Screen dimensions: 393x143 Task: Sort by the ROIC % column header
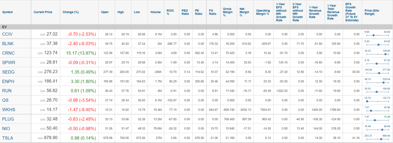170,12
